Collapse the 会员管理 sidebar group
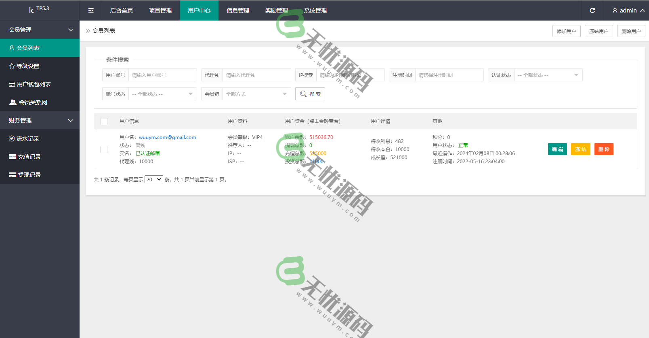 [x=40, y=30]
